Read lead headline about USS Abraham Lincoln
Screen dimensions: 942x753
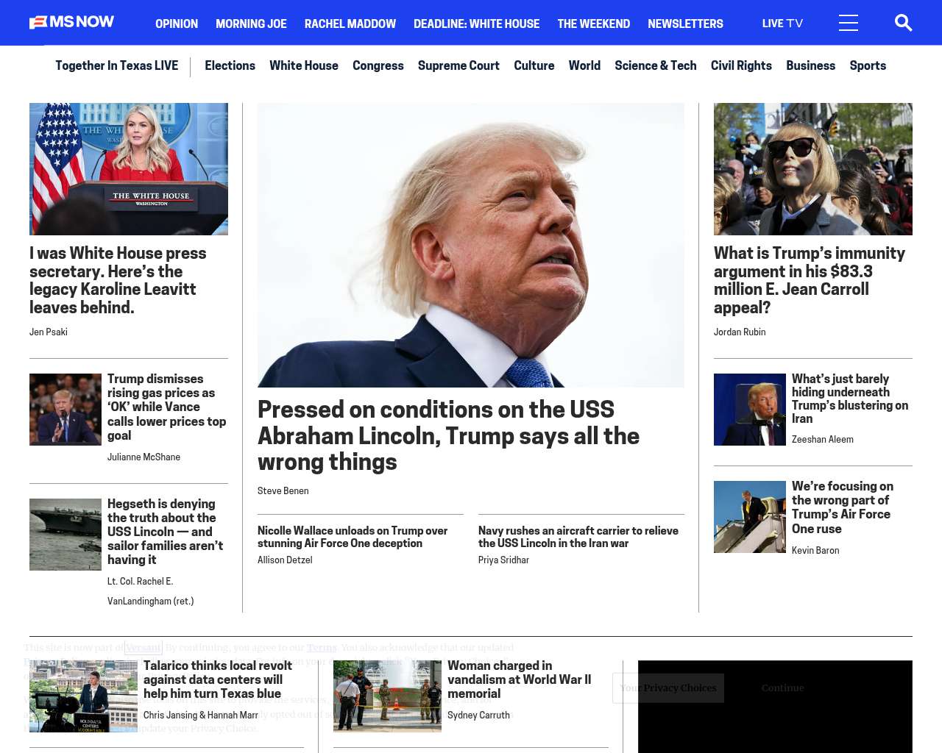(448, 435)
